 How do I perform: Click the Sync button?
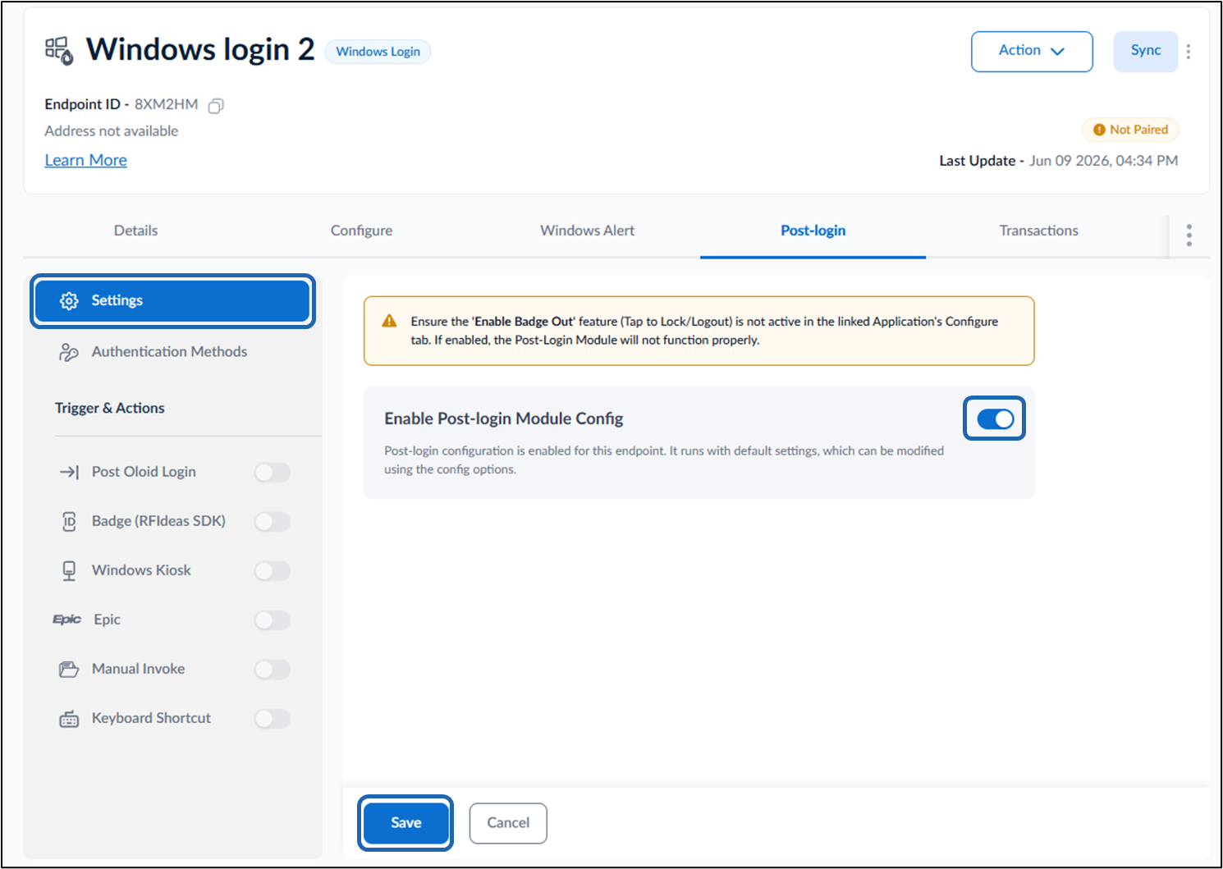1146,52
